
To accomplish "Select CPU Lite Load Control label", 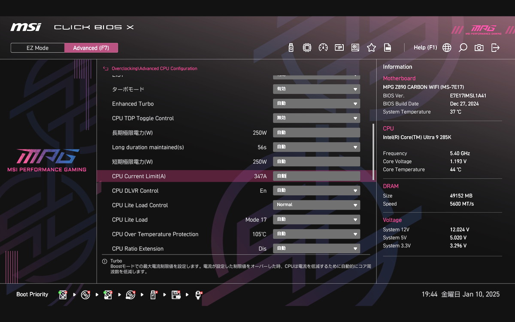I will pyautogui.click(x=140, y=205).
